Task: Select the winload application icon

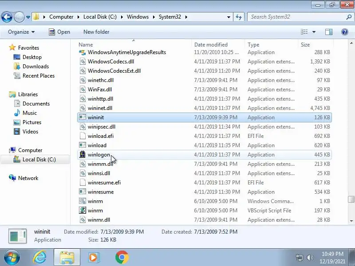Action: pos(83,145)
